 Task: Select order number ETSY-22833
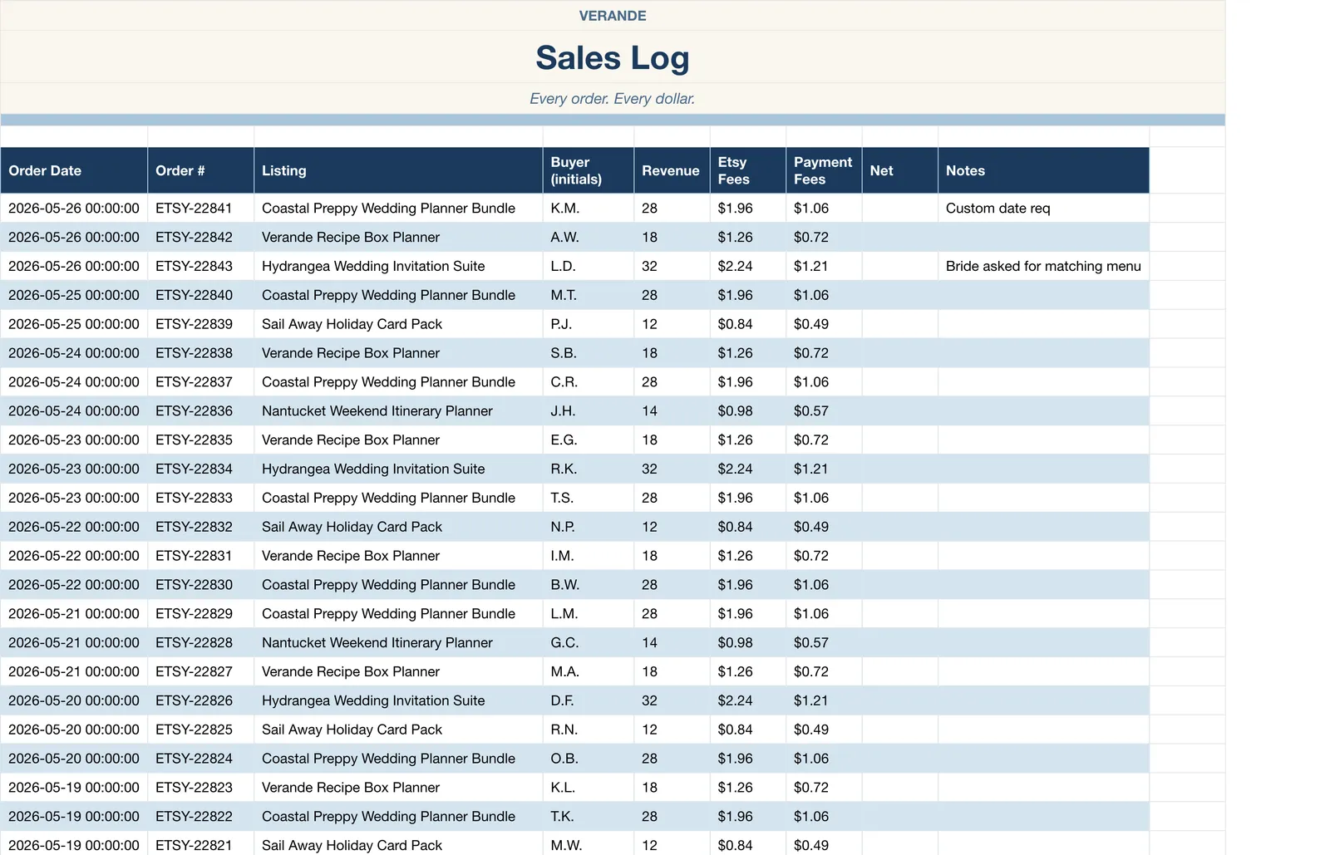click(201, 498)
